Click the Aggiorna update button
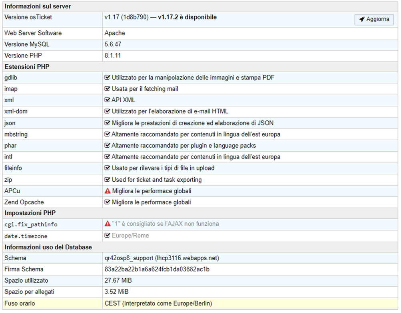The width and height of the screenshot is (401, 313). tap(374, 20)
